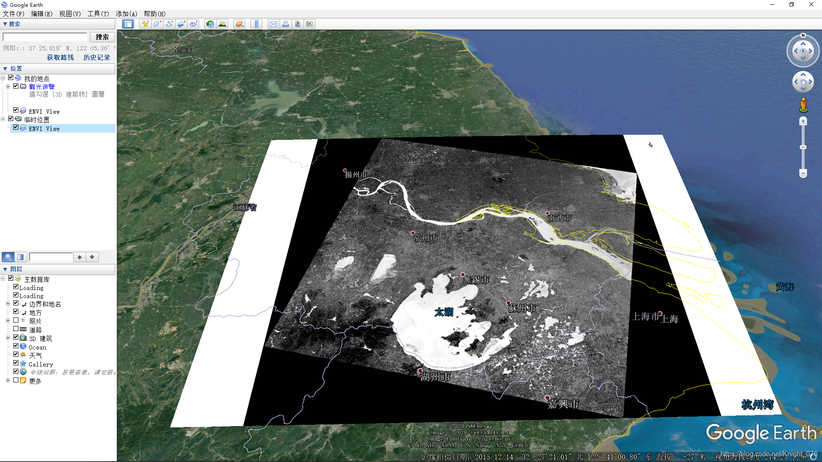Open the planet switcher dropdown
Image resolution: width=822 pixels, height=462 pixels.
(x=239, y=24)
